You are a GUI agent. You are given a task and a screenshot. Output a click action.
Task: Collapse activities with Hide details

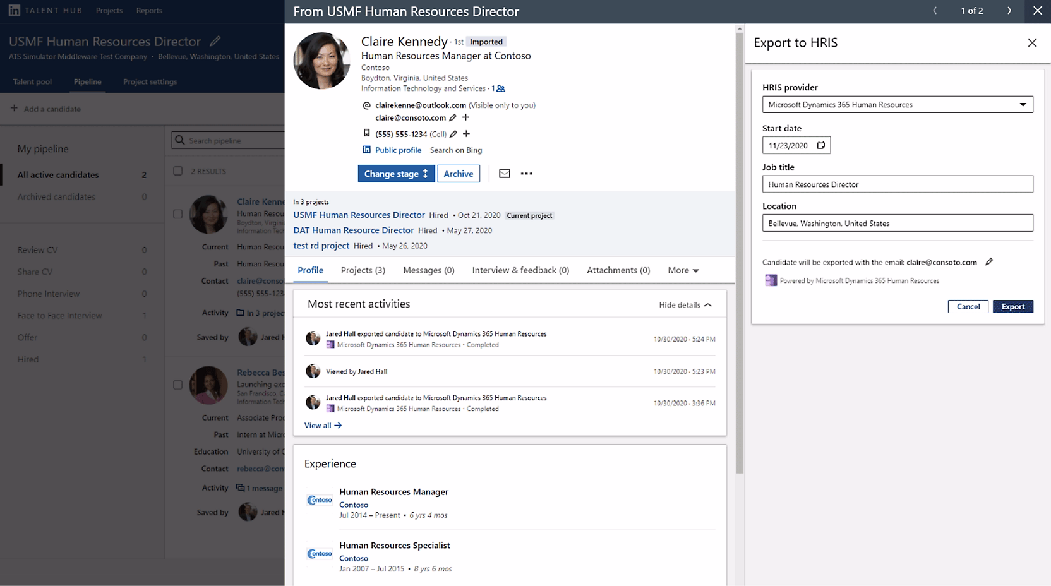point(685,305)
